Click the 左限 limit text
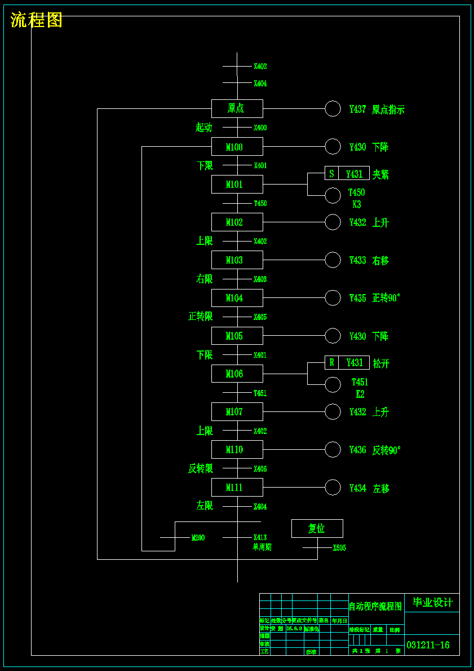The width and height of the screenshot is (474, 671). [205, 506]
